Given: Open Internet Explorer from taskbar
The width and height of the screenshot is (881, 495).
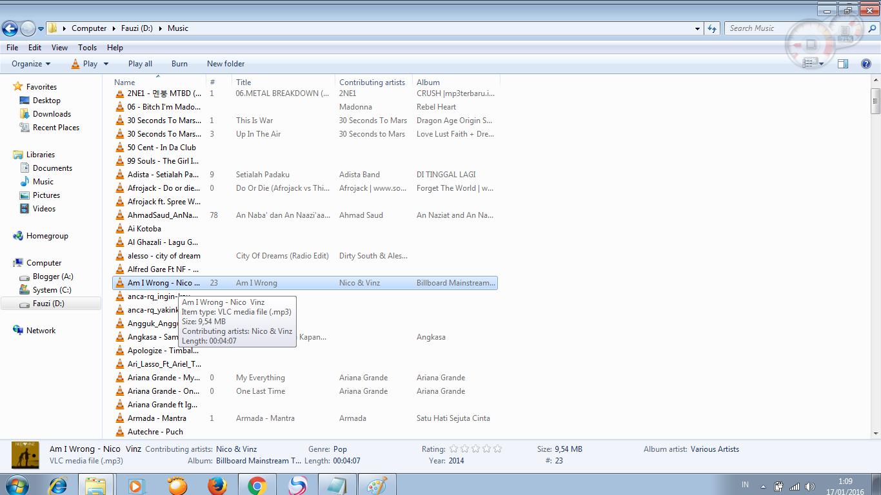Looking at the screenshot, I should (x=58, y=485).
